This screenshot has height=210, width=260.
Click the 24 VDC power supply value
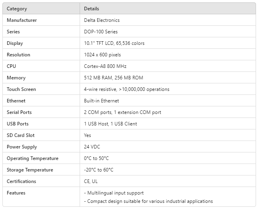[x=92, y=147]
